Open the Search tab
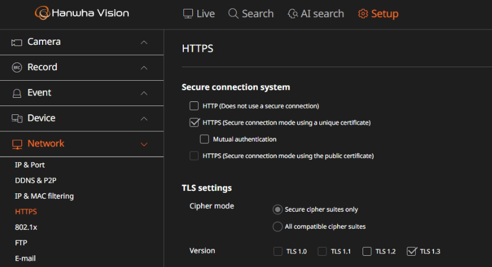492x267 pixels. tap(251, 14)
